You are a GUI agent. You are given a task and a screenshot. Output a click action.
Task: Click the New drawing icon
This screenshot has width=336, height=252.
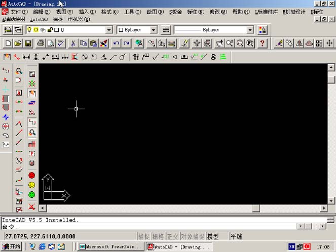pyautogui.click(x=8, y=44)
